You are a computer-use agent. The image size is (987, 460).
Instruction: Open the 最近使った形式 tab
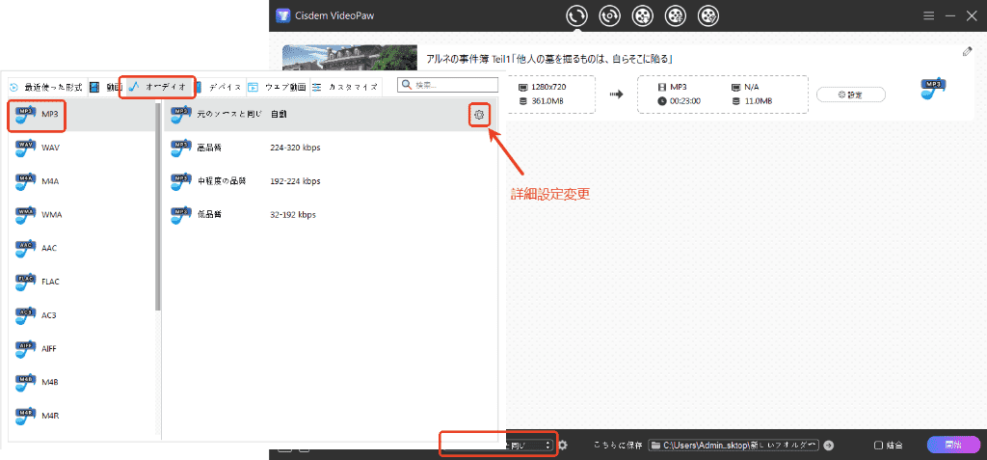click(x=46, y=87)
